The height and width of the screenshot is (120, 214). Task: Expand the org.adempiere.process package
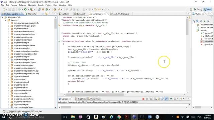coord(9,65)
